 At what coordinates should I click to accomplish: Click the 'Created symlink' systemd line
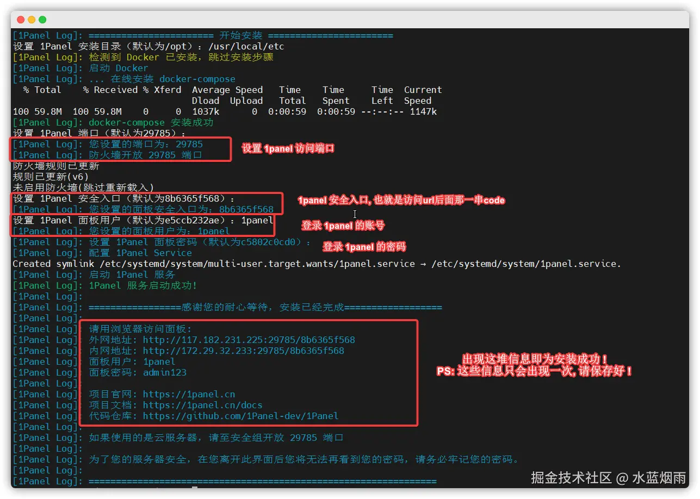(317, 264)
